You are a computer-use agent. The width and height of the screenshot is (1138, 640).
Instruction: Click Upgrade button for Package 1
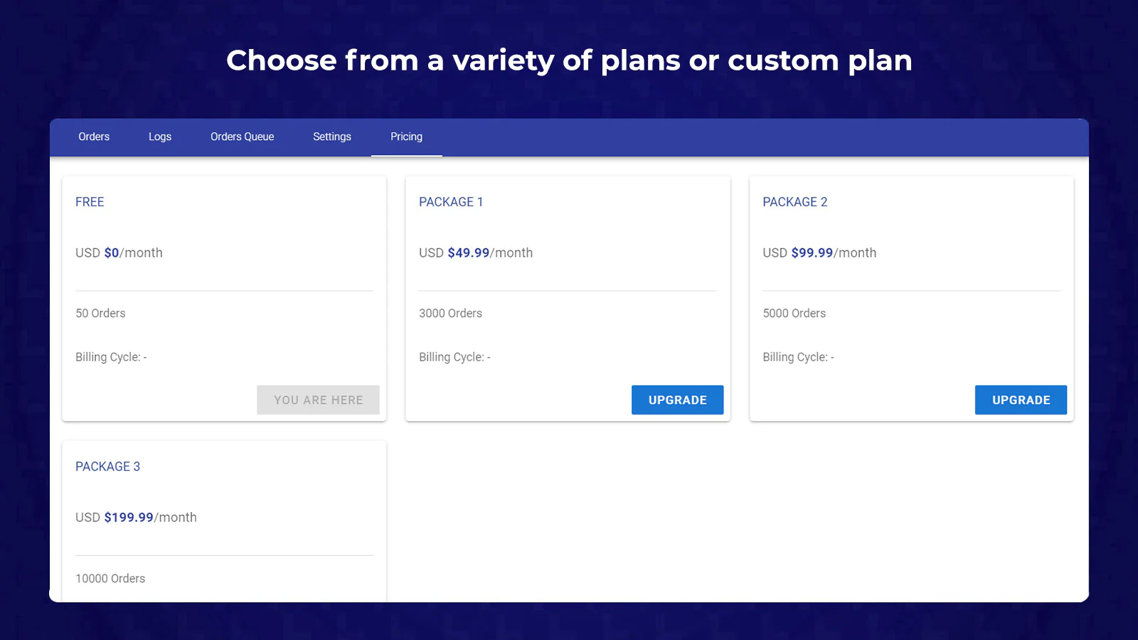point(677,400)
